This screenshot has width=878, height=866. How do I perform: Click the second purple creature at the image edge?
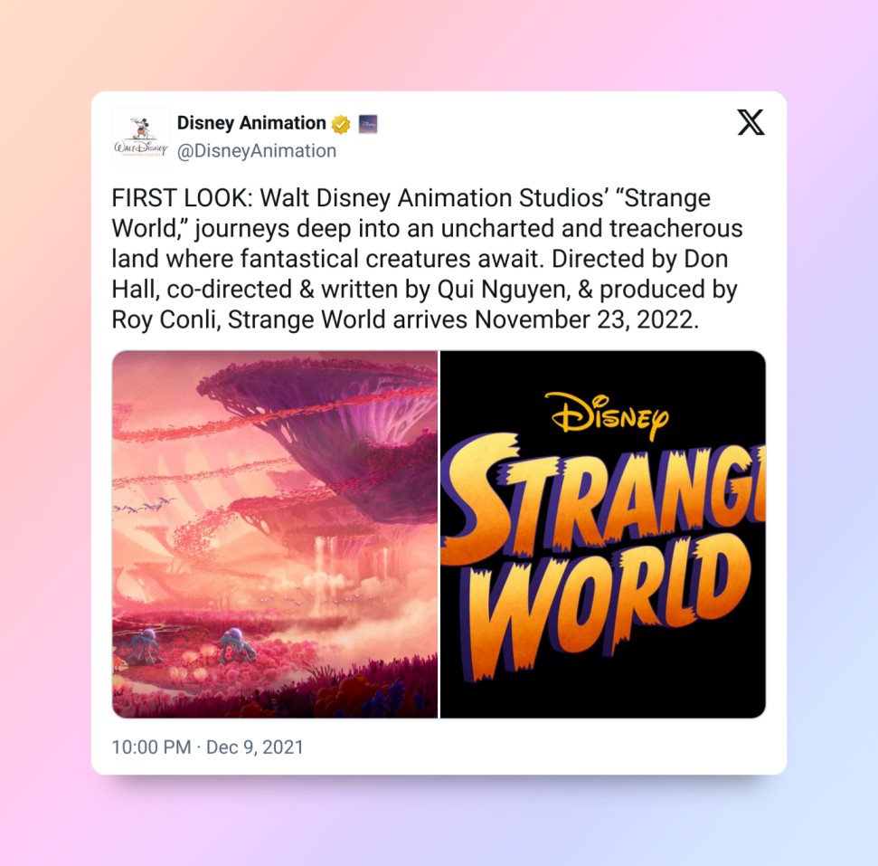point(143,646)
